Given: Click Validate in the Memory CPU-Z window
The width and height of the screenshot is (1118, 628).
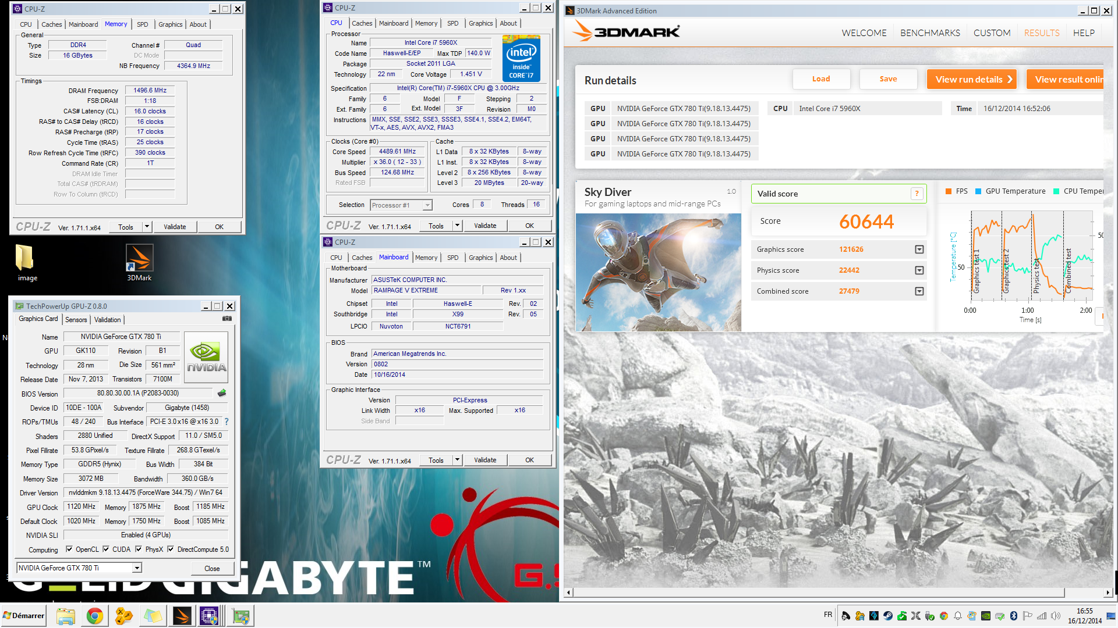Looking at the screenshot, I should 175,227.
